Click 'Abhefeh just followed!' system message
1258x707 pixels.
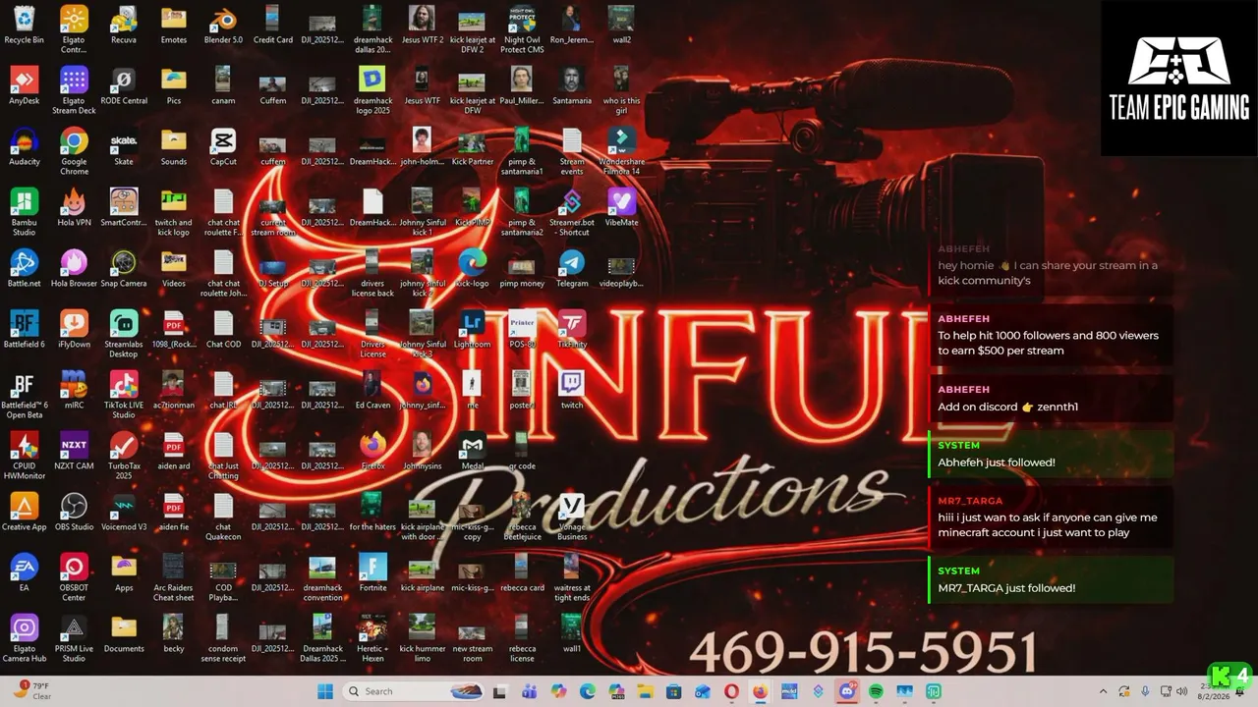click(1051, 455)
